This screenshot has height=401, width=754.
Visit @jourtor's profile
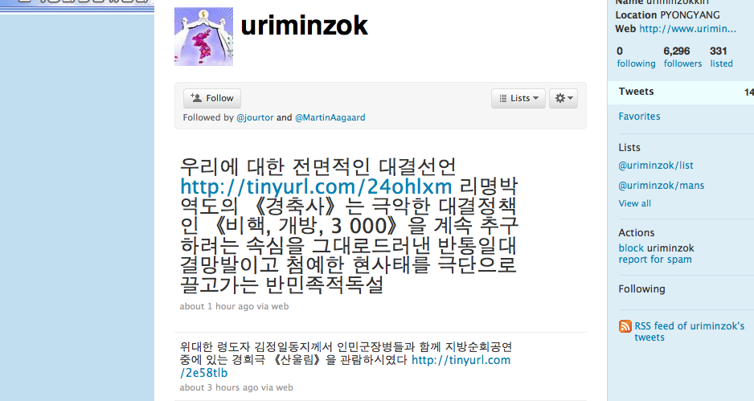click(255, 118)
